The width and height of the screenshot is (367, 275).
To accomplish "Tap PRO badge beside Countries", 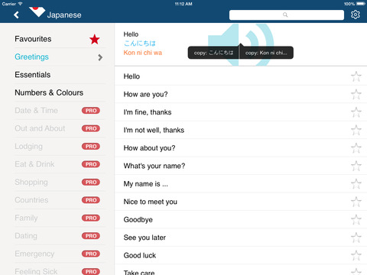I will [91, 200].
